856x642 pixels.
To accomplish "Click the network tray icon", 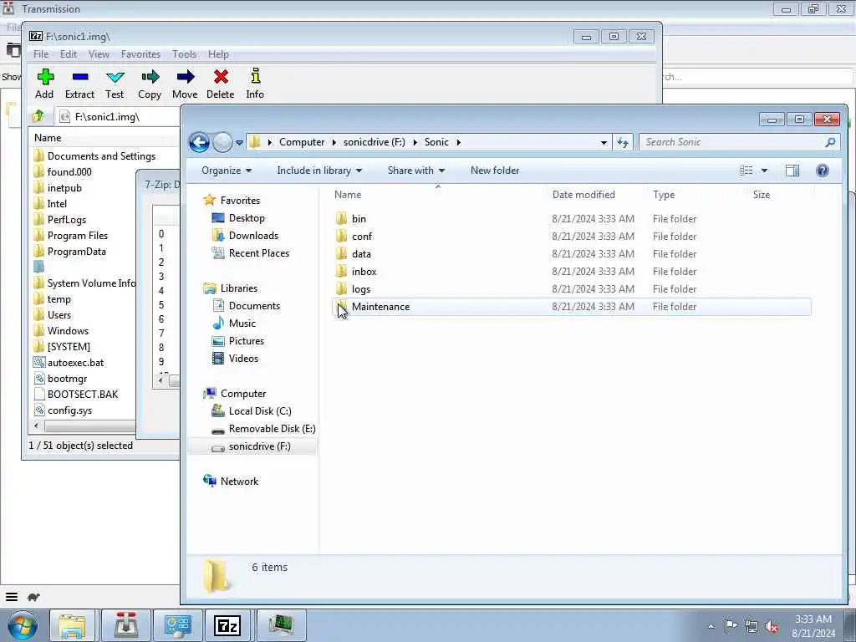I will pyautogui.click(x=752, y=627).
